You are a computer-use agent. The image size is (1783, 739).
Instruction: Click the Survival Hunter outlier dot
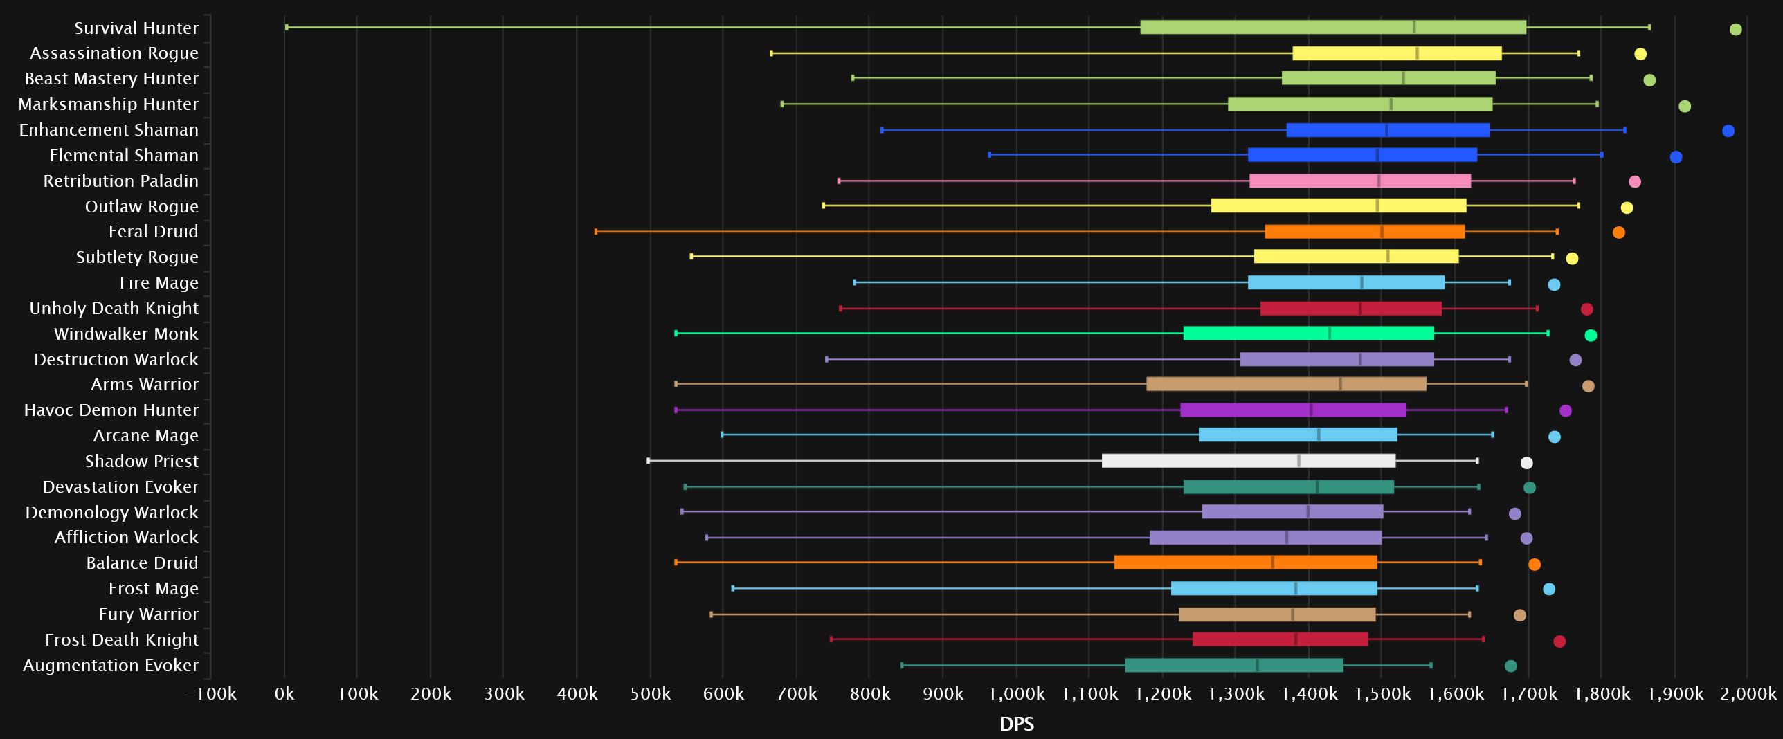[1735, 29]
